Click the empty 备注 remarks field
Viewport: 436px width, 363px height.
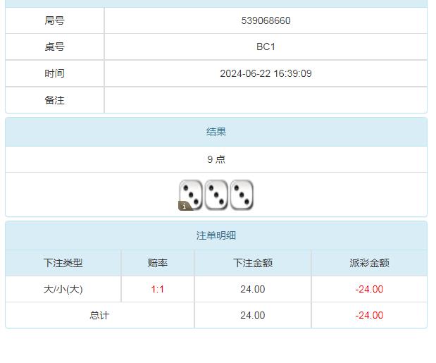[x=266, y=100]
